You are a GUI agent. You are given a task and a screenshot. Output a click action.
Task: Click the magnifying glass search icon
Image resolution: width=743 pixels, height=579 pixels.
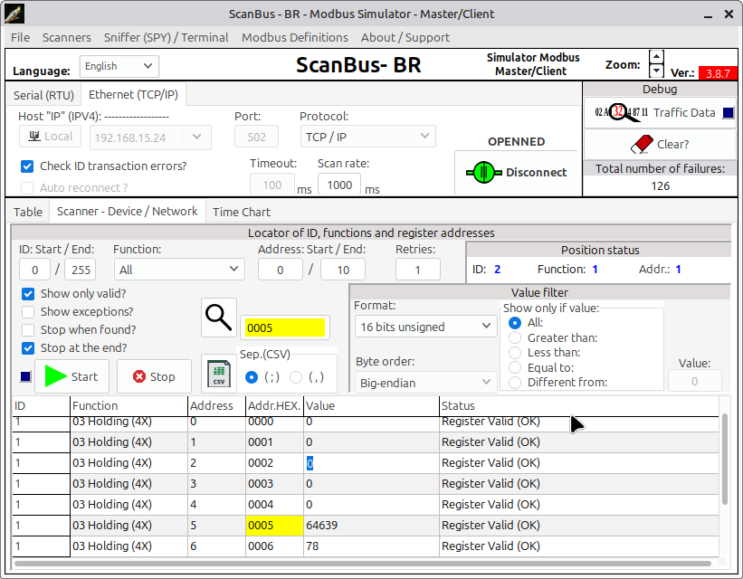218,317
